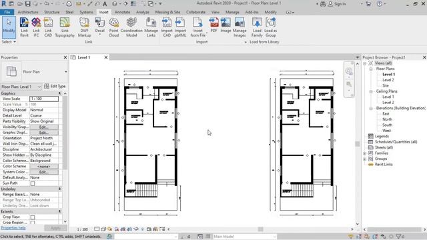Click the Edit Type button
This screenshot has width=427, height=240.
pyautogui.click(x=55, y=86)
